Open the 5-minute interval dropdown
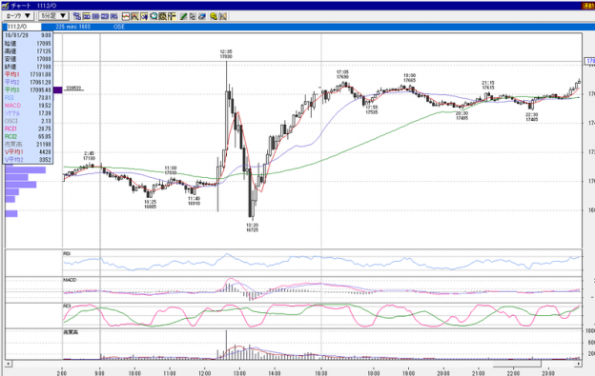Viewport: 595px width, 376px height. coord(53,16)
